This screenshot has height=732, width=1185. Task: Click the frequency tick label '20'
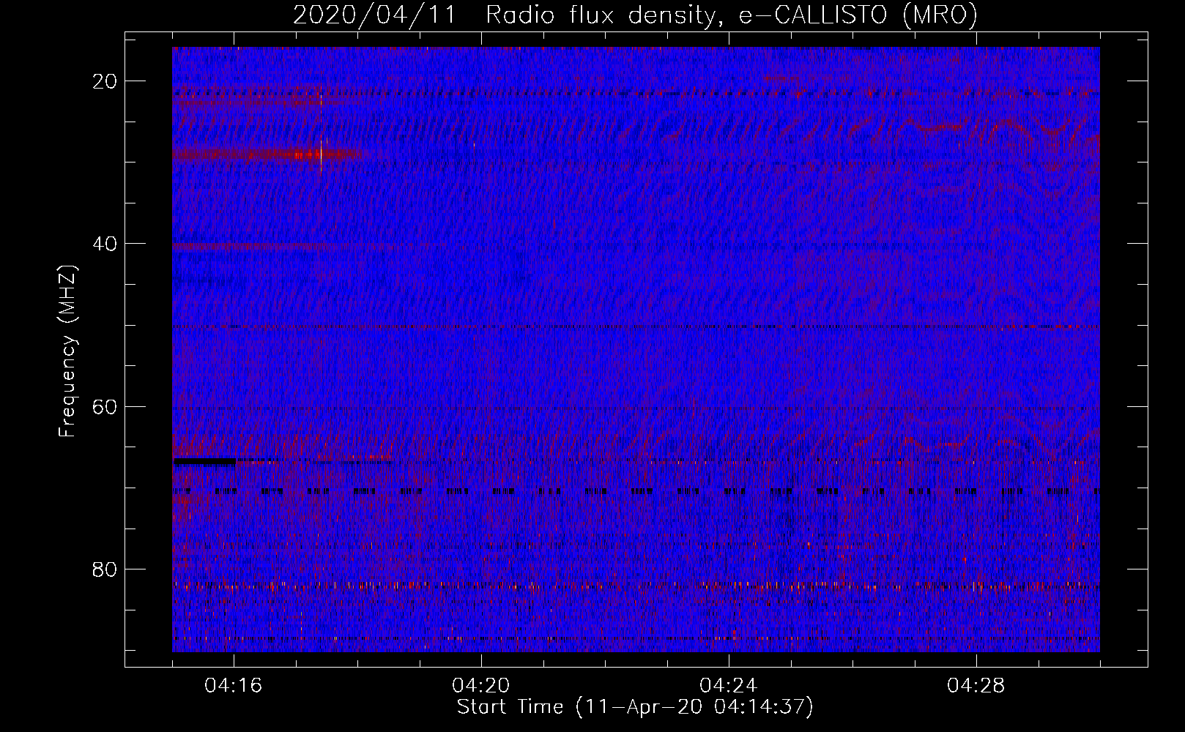point(105,81)
